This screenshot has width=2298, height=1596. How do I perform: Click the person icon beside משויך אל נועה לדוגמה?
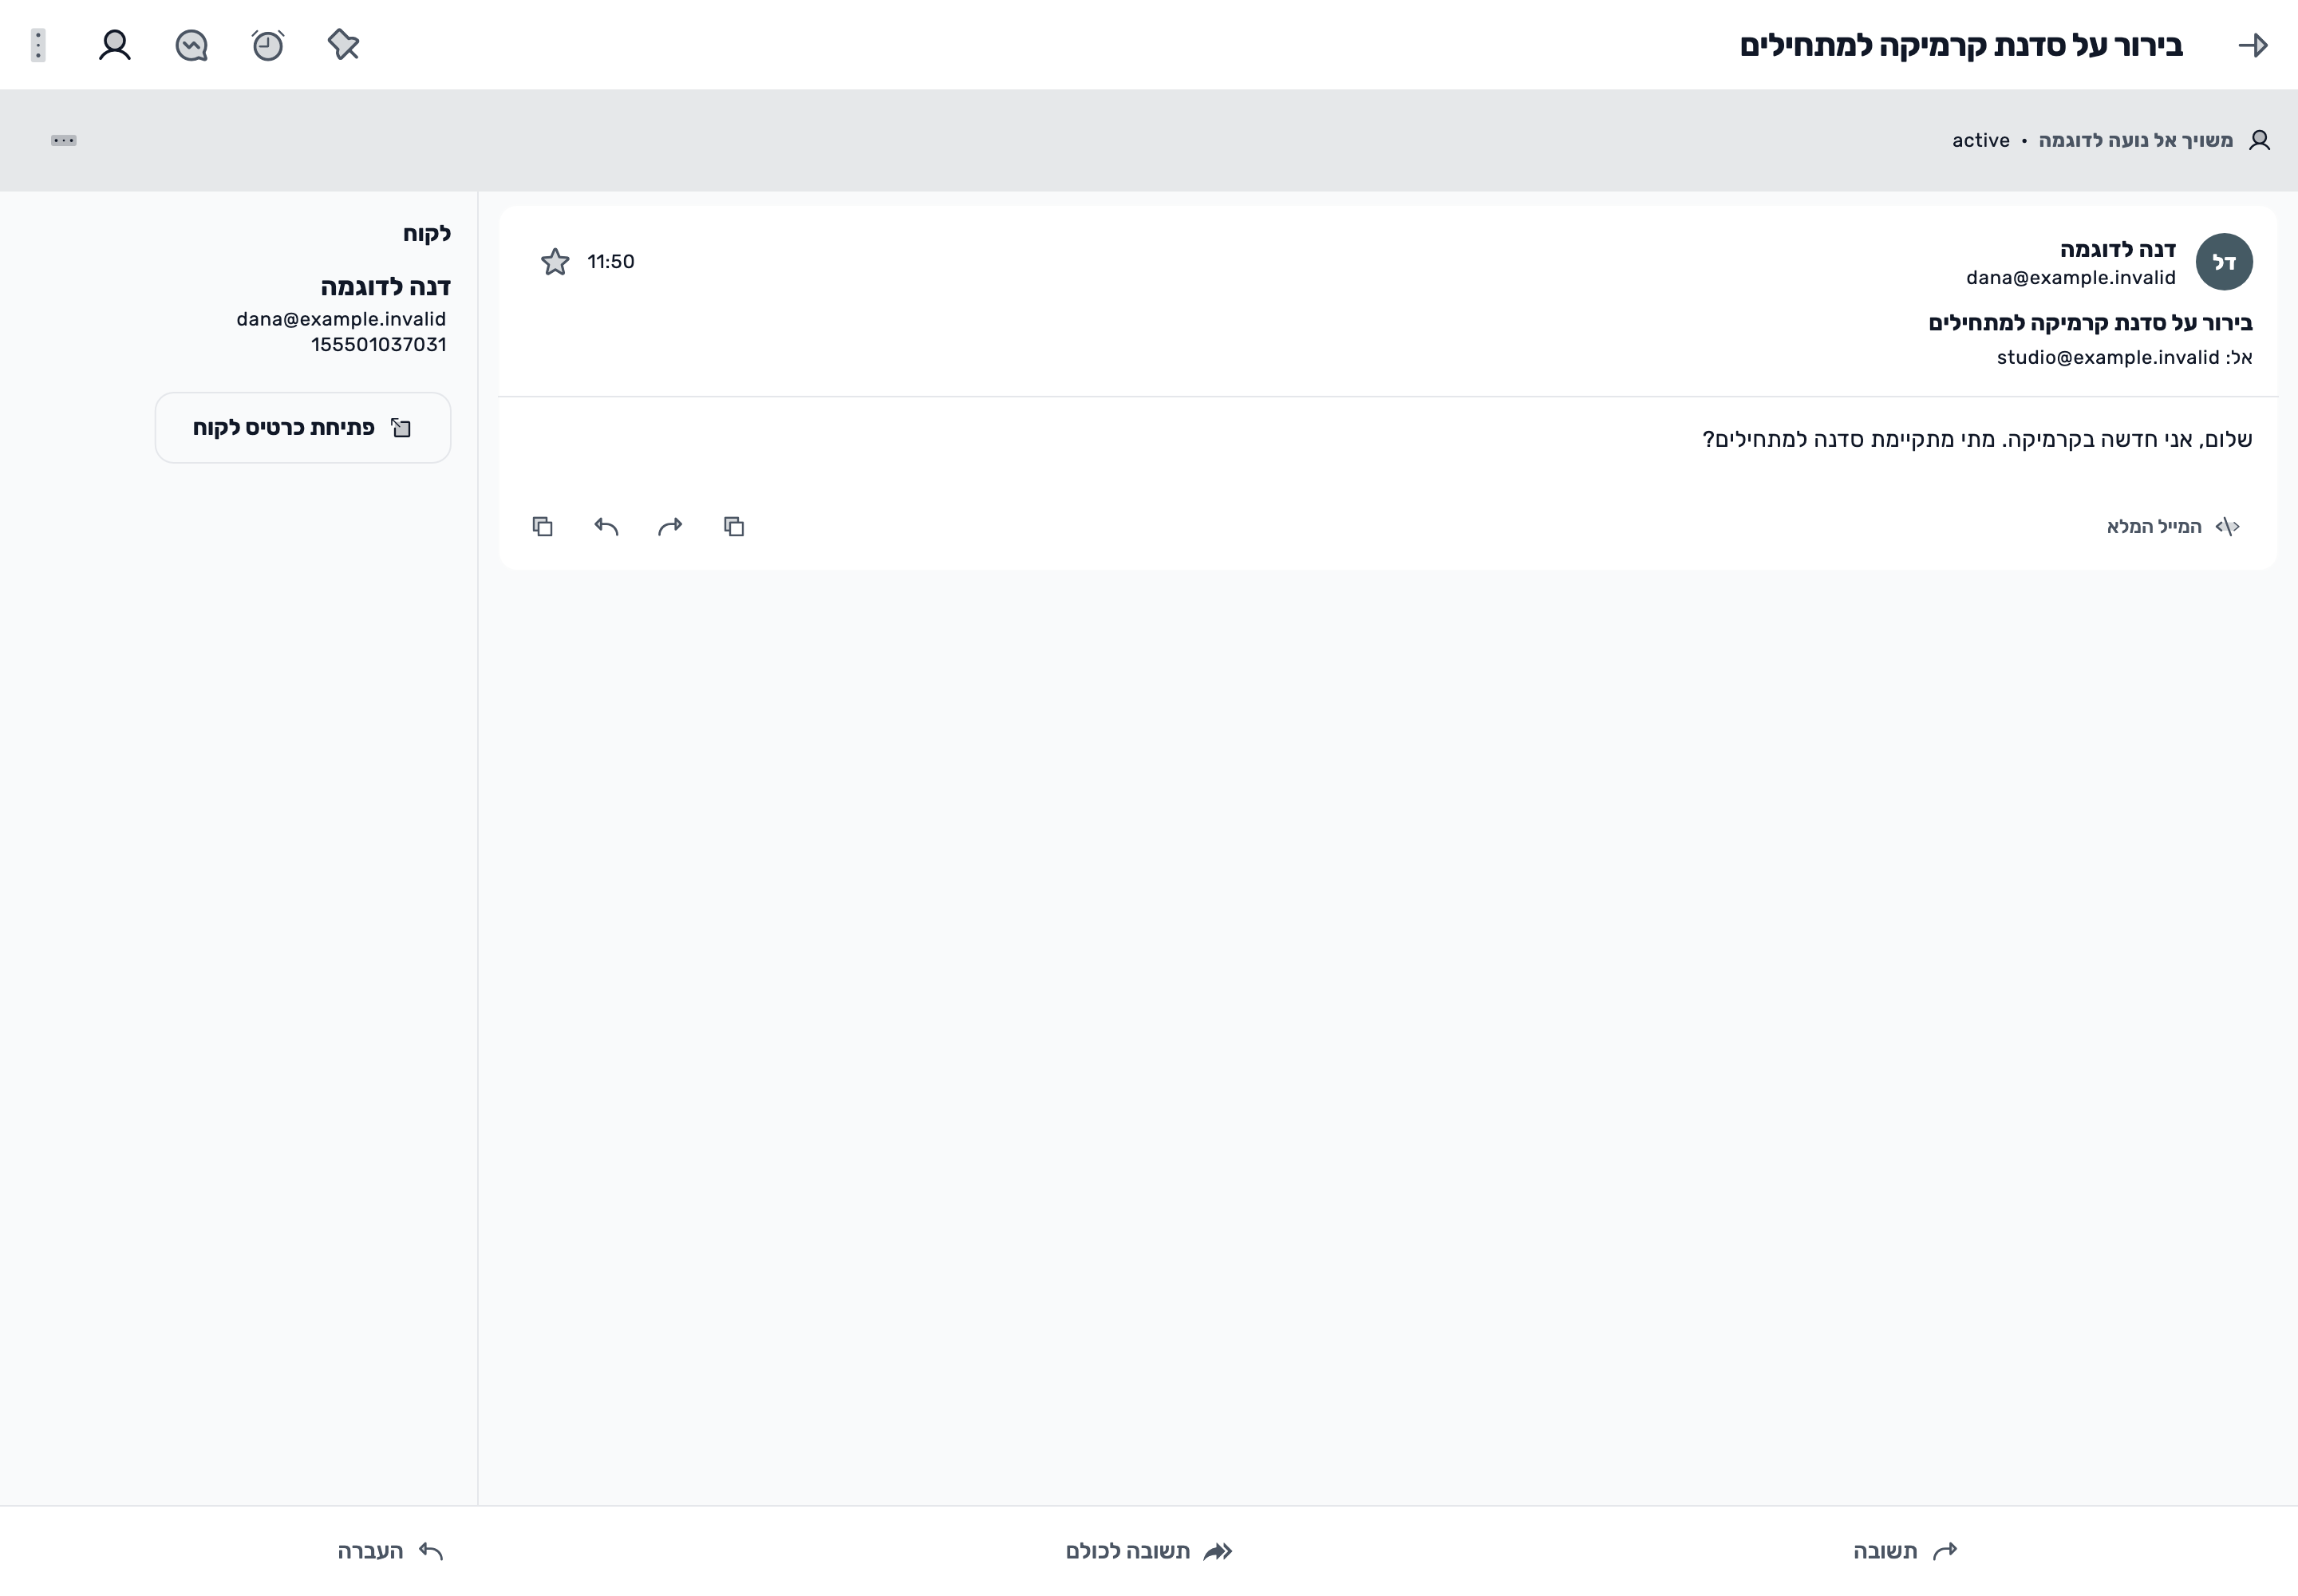coord(2259,140)
